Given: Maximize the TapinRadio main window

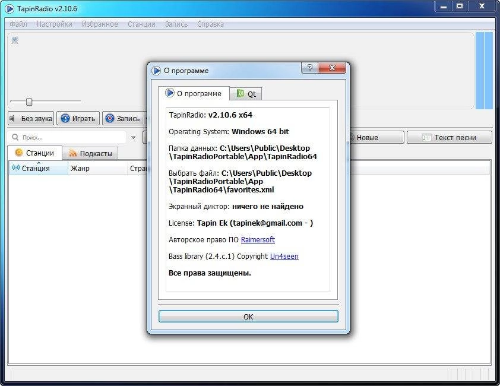Looking at the screenshot, I should pos(460,7).
